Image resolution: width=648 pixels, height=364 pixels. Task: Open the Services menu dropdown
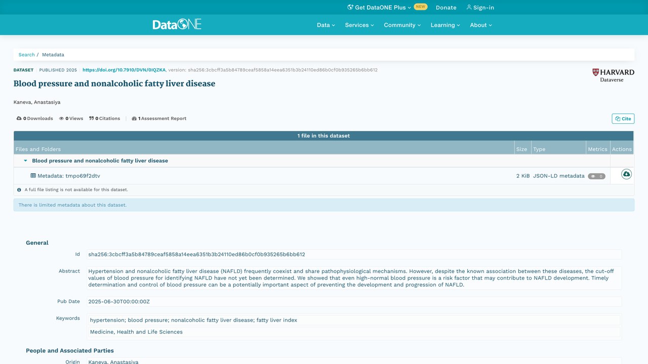click(359, 25)
